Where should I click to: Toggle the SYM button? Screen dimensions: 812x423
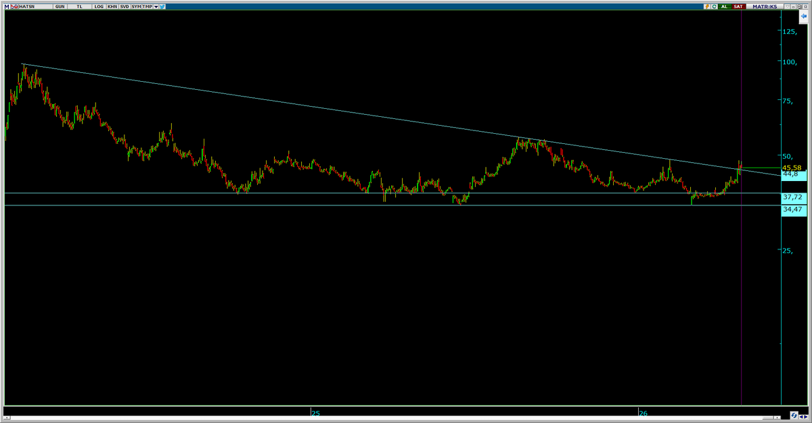pos(136,7)
